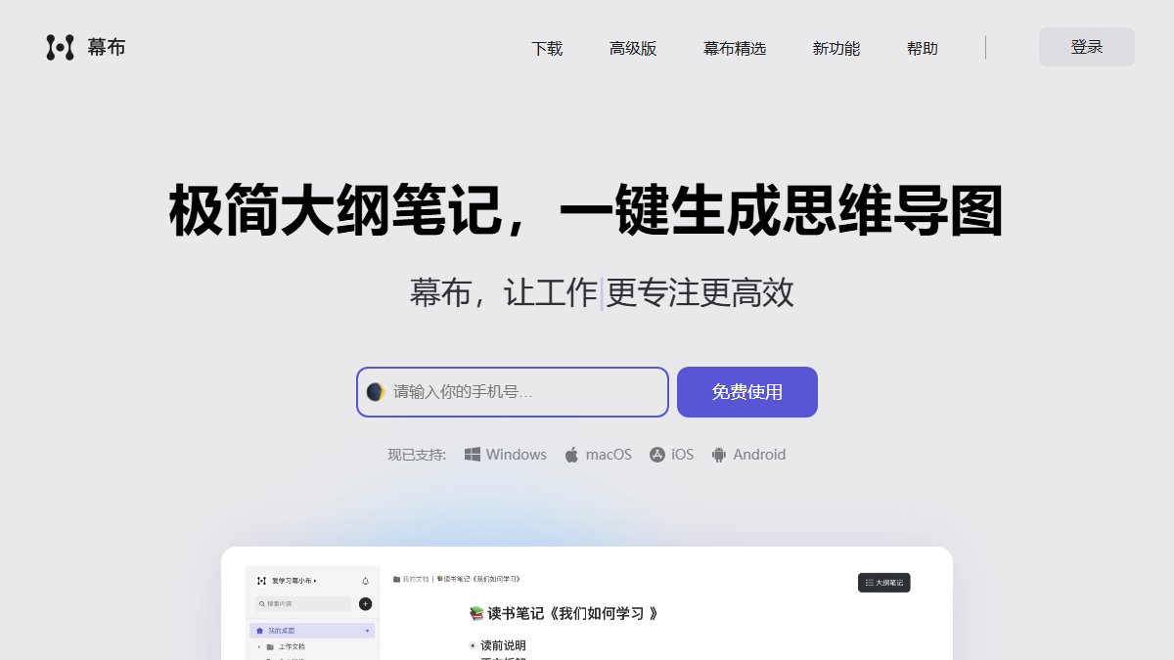
Task: Click the document title 读书笔记《我们如何学习》
Action: 564,613
